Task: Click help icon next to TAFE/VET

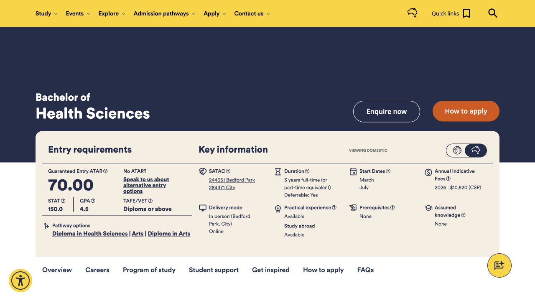Action: coord(150,201)
